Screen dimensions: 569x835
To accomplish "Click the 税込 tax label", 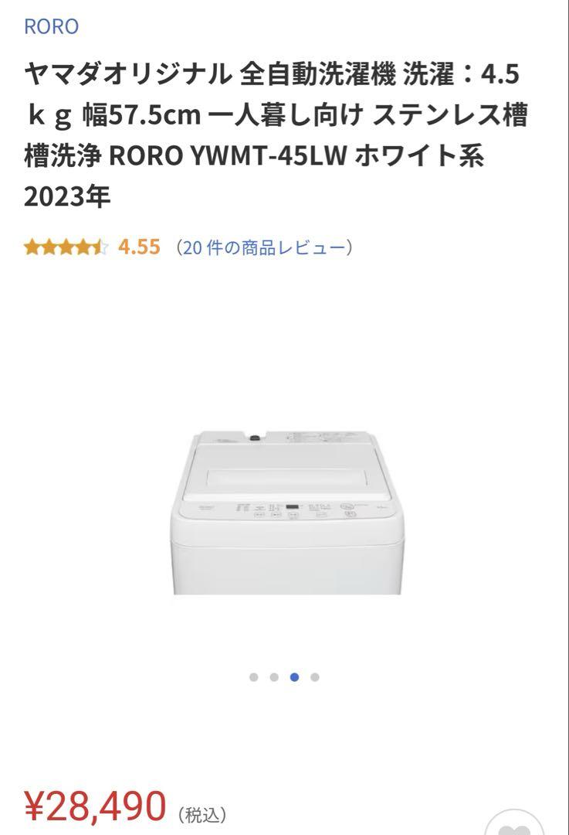I will [x=202, y=814].
